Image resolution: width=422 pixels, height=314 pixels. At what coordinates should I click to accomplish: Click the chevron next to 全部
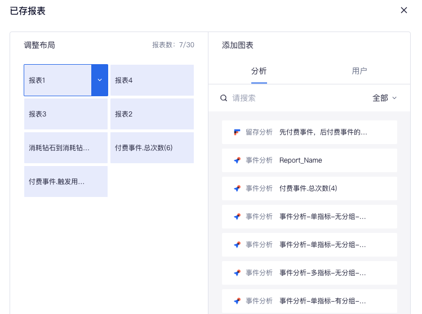click(394, 98)
